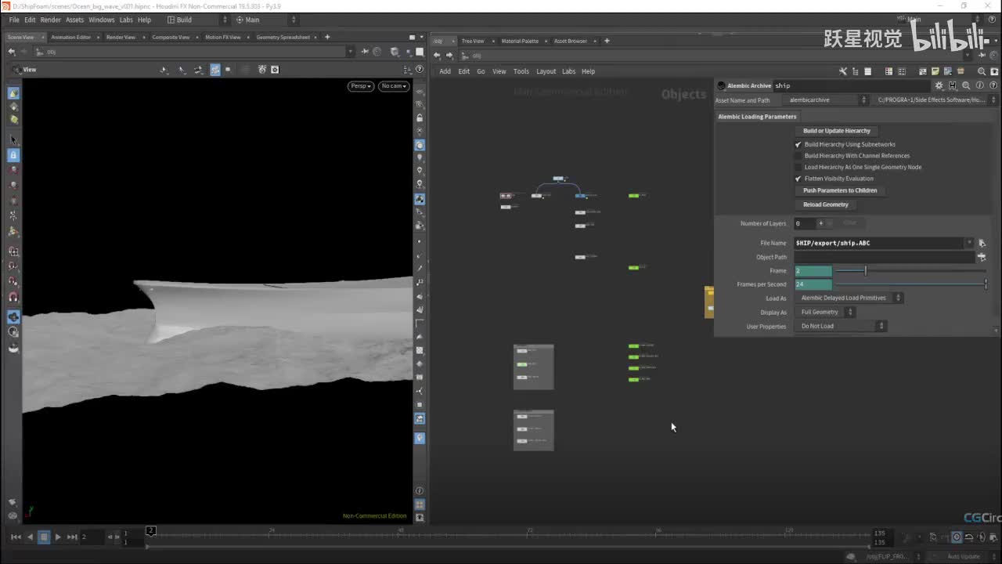Click the Frame slider handle
Screen dimensions: 1002x564
pos(865,270)
